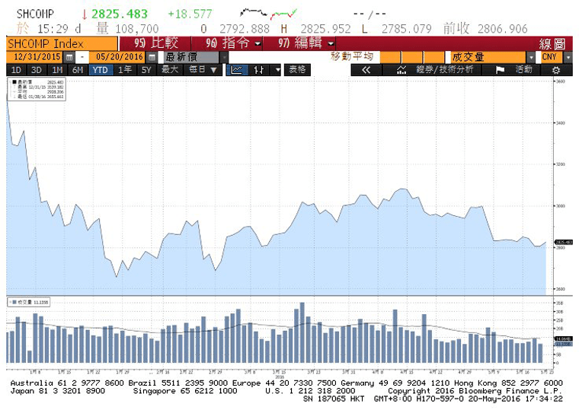Switch to candlestick bar chart icon
This screenshot has height=410, width=579.
coord(259,69)
